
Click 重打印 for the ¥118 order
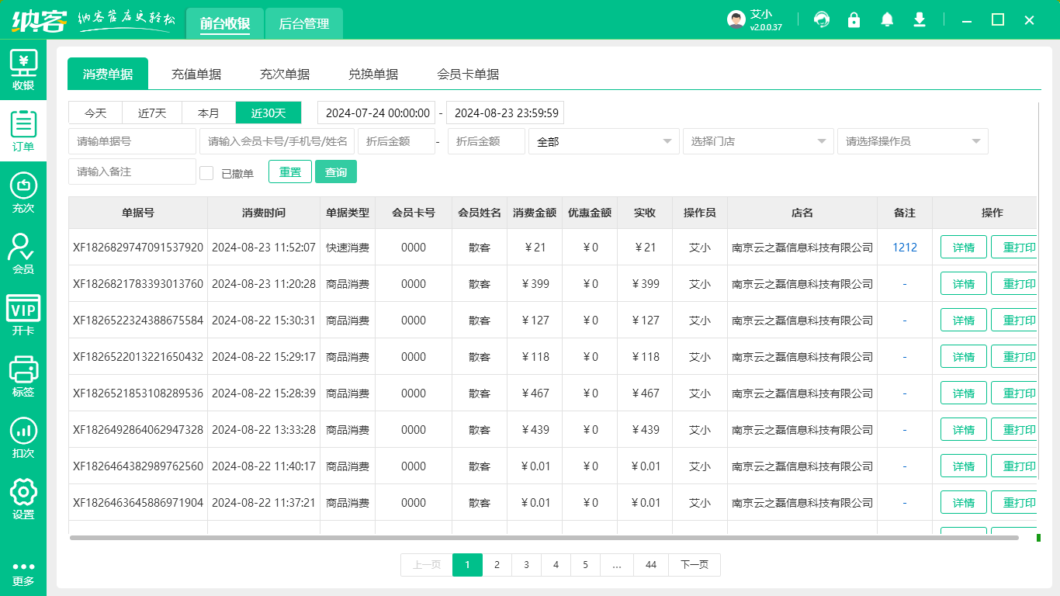(x=1014, y=356)
